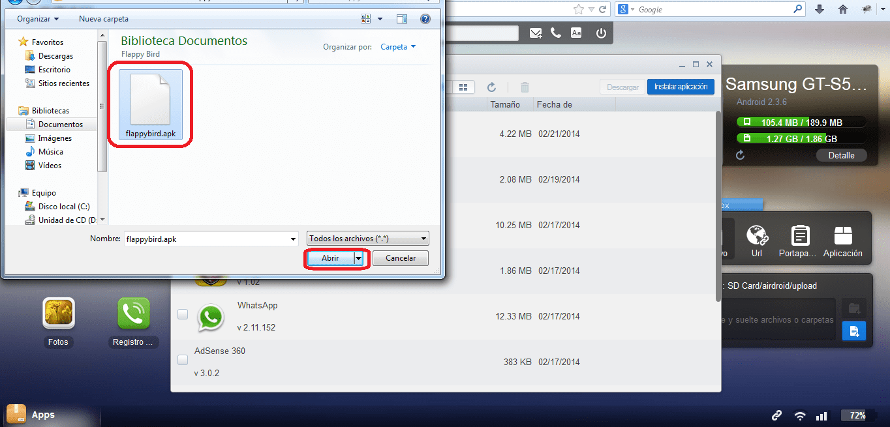The image size is (890, 427).
Task: Expand the Nombre field history dropdown
Action: 294,239
